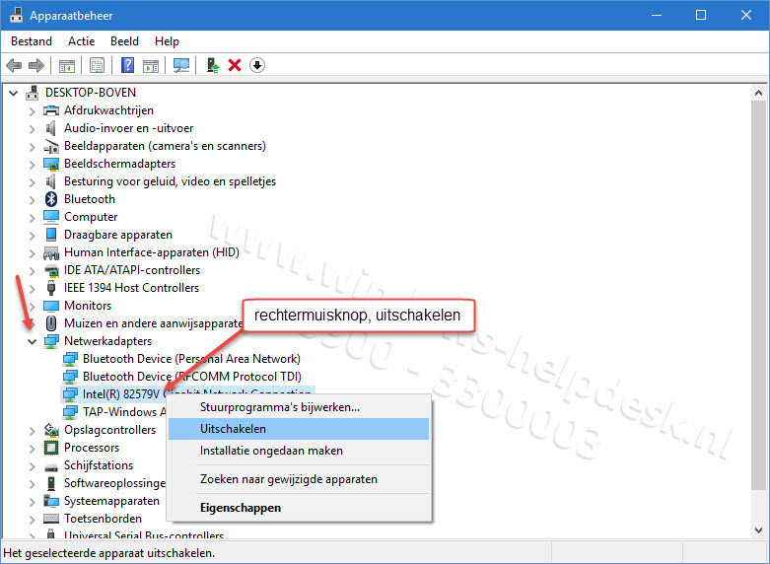Select Human Interface-apparaten (HID)

click(152, 252)
